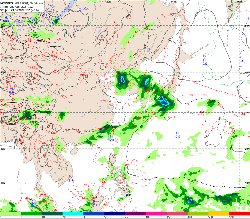Click the VT valid time 23.04.2024 18Z line
This screenshot has height=219, width=250.
coord(19,10)
